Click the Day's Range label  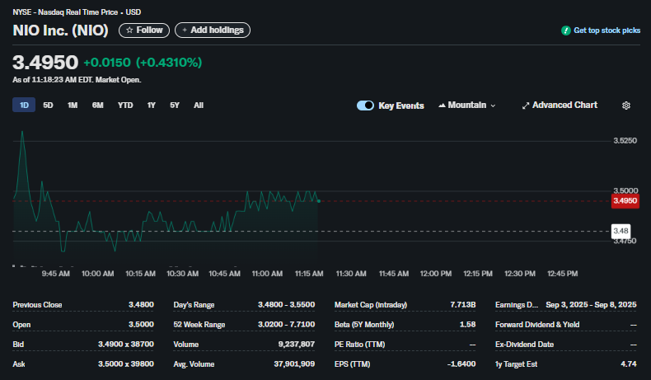pos(194,305)
